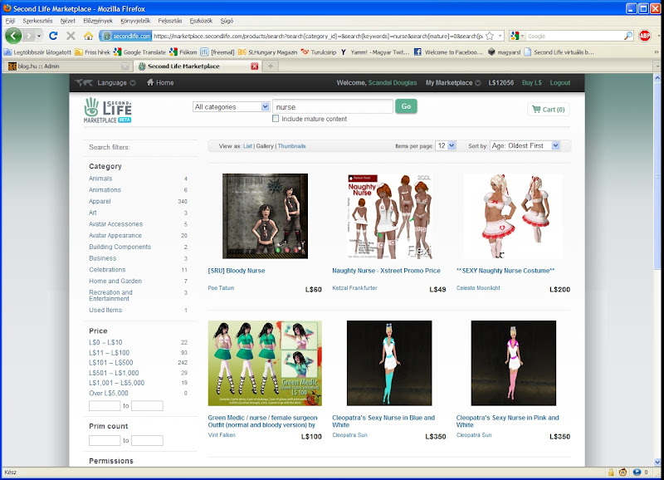Open Adblock Plus via the ABP icon
The height and width of the screenshot is (480, 664).
click(645, 36)
